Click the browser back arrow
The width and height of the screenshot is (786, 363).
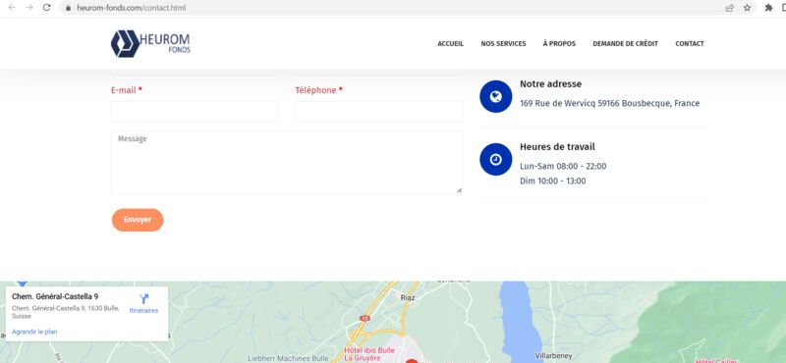tap(12, 8)
